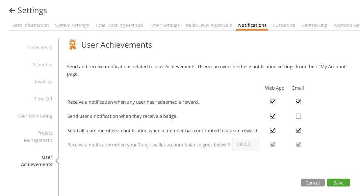The height and width of the screenshot is (196, 360).
Task: Open Invoices notification settings
Action: point(44,82)
